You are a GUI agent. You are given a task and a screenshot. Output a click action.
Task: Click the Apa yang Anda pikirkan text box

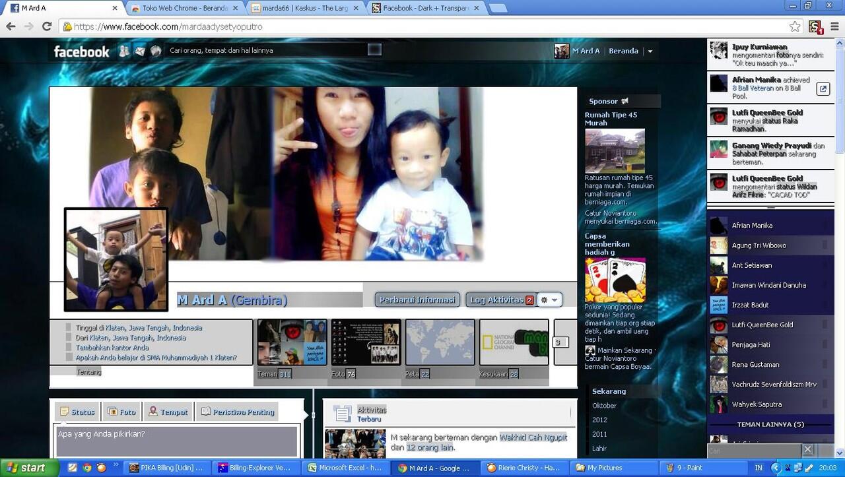[176, 441]
